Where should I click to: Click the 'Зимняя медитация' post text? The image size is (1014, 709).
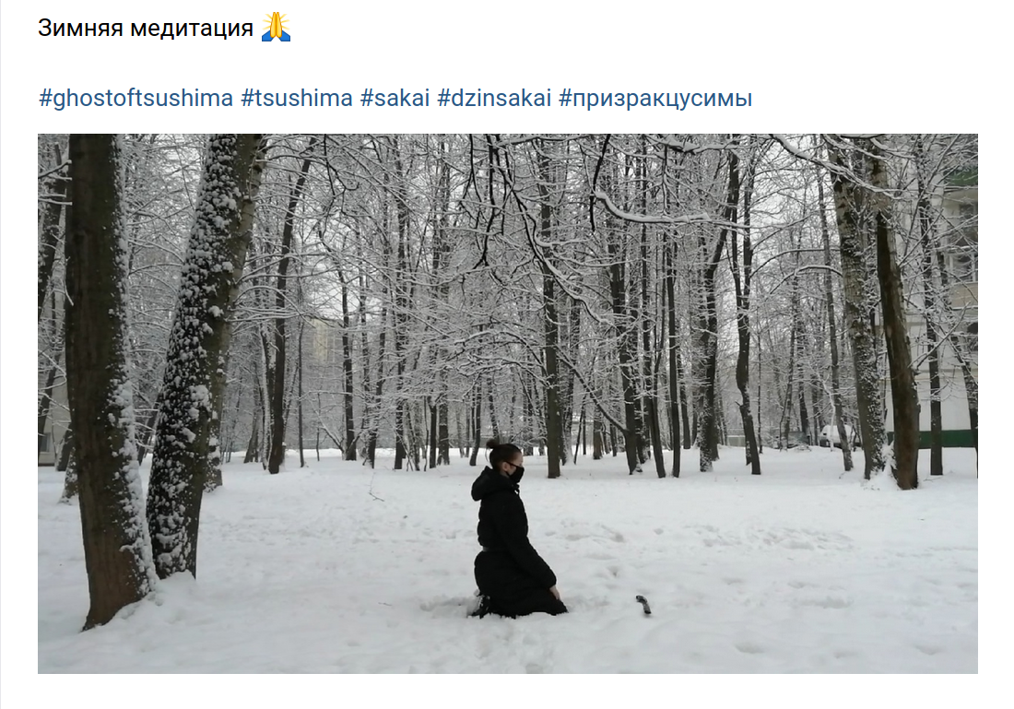pos(146,28)
